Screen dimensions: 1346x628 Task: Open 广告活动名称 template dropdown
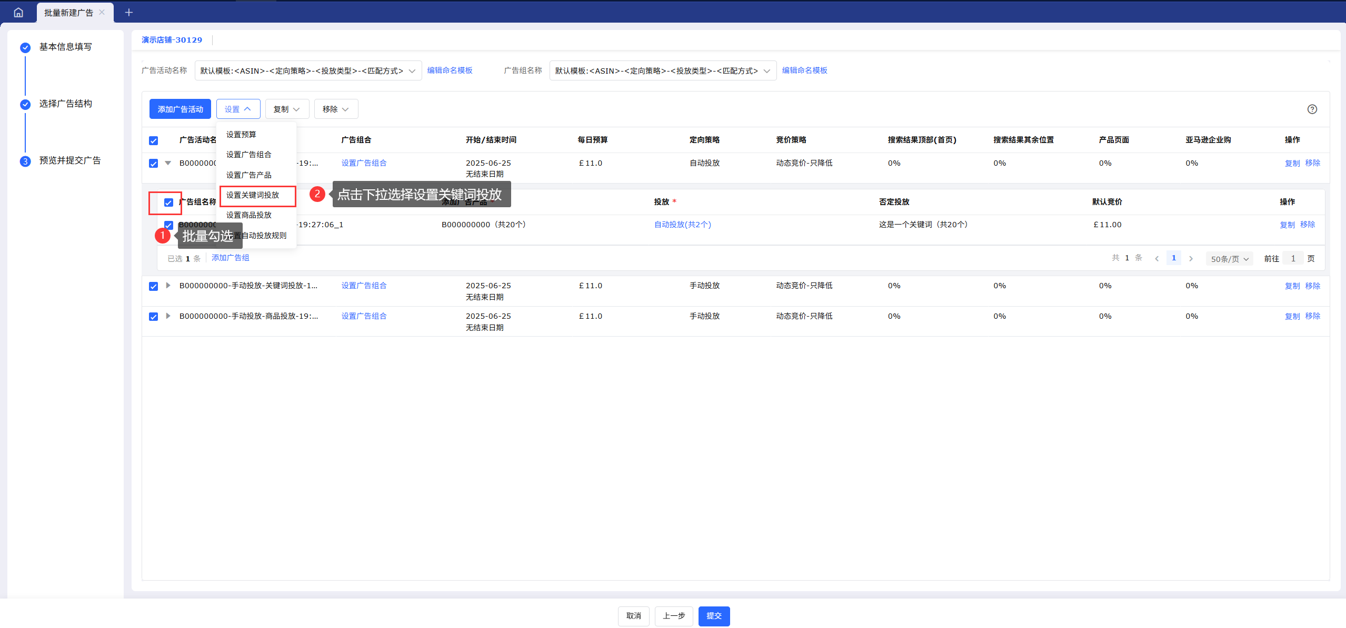(x=308, y=70)
